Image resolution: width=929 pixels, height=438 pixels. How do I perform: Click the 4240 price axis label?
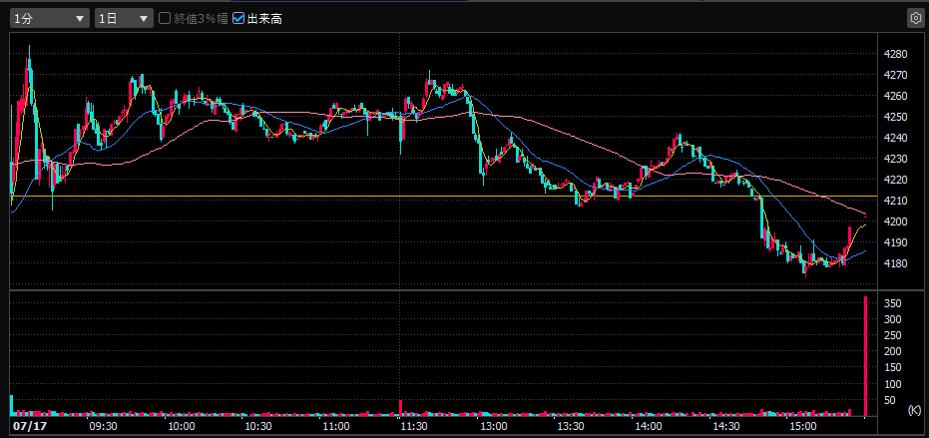tap(895, 138)
